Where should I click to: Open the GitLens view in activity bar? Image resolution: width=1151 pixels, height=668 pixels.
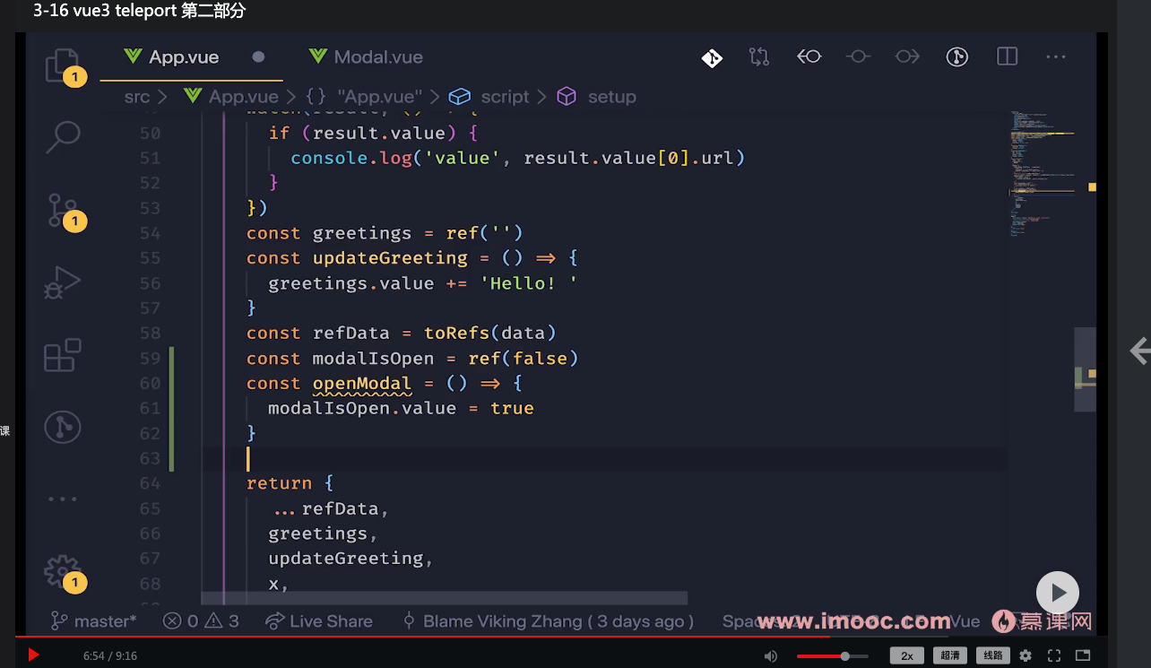[63, 428]
